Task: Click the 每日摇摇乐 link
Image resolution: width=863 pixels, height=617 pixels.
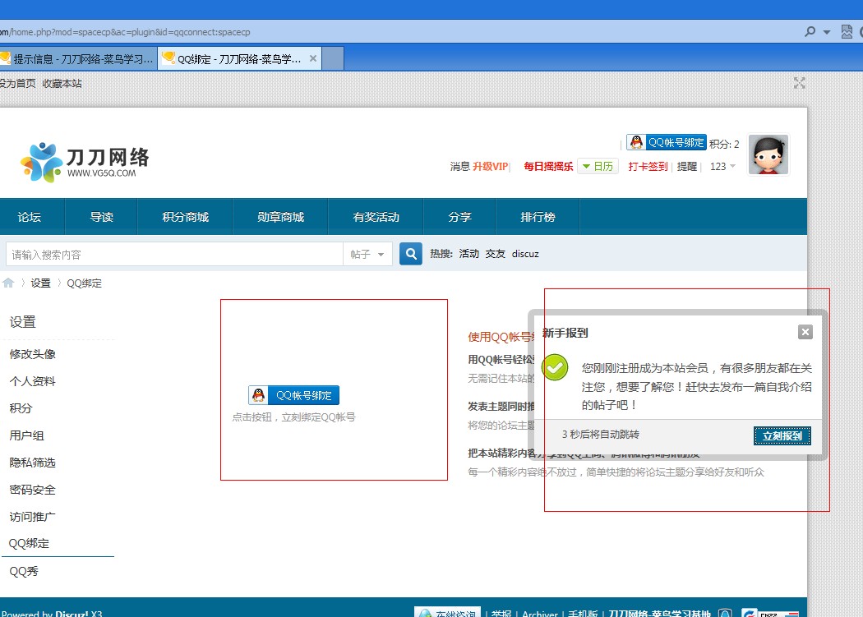Action: [x=548, y=166]
